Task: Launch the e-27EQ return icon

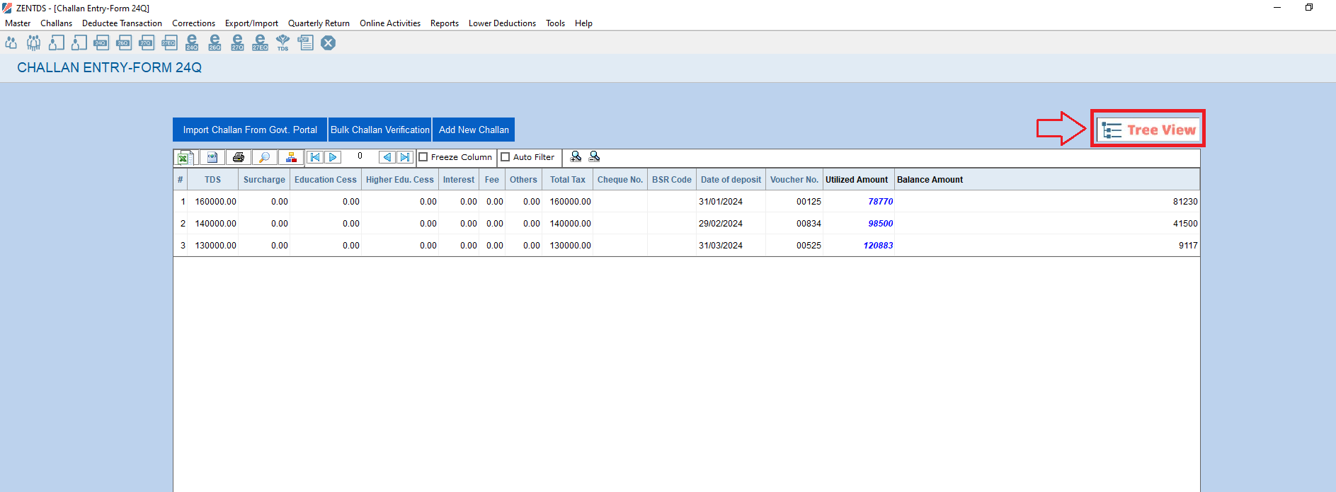Action: pos(260,43)
